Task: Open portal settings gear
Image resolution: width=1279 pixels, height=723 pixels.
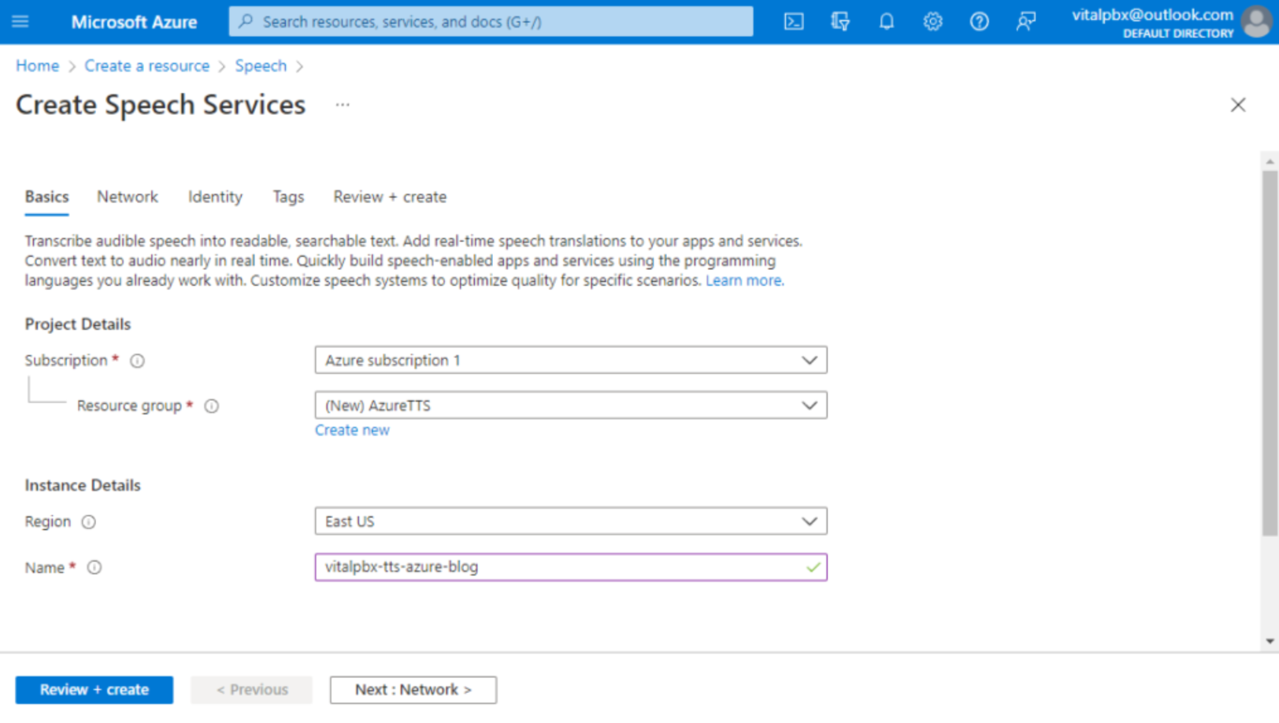Action: [x=932, y=21]
